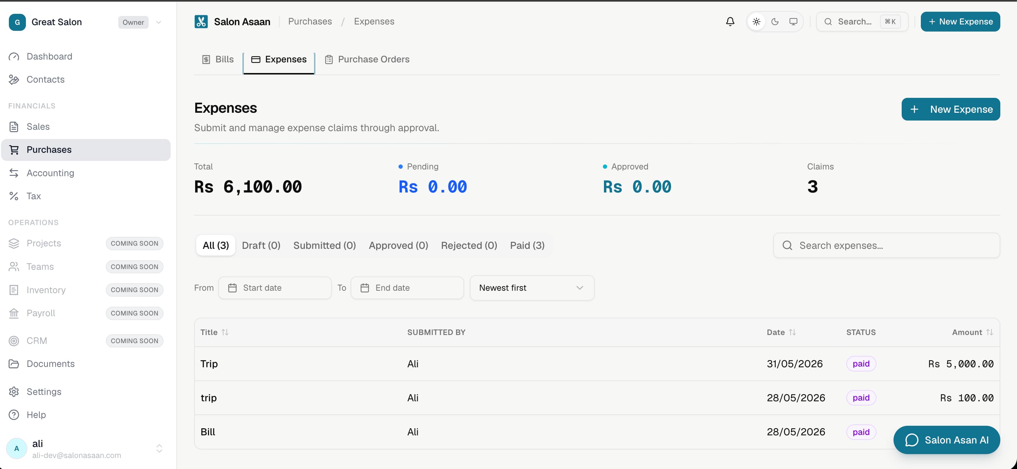Viewport: 1017px width, 469px height.
Task: Filter by Rejected (0)
Action: pyautogui.click(x=469, y=245)
